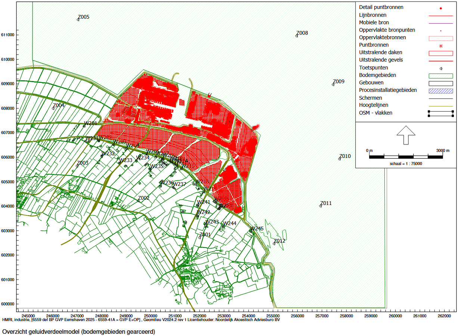This screenshot has height=336, width=458.
Task: Click the Toetspunten legend marker symbol
Action: coord(441,69)
